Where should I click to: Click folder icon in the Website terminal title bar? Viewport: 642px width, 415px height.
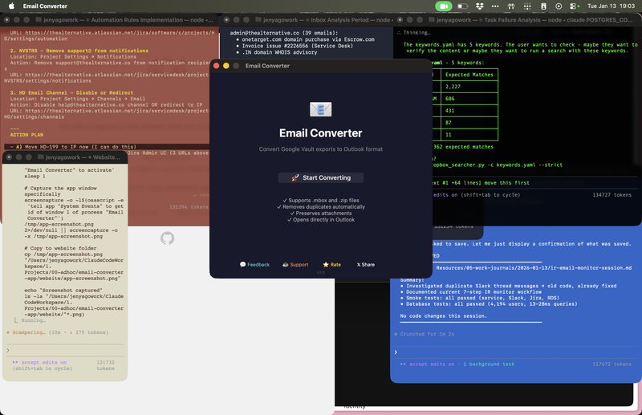pyautogui.click(x=41, y=157)
